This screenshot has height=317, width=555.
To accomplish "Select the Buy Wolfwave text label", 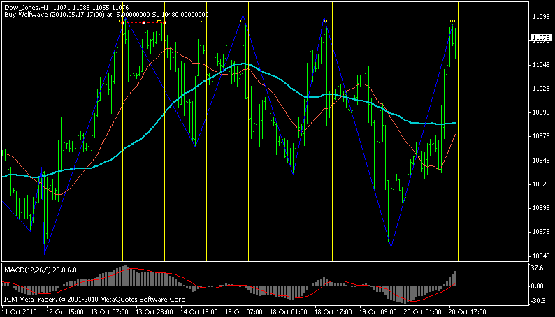I will pyautogui.click(x=42, y=13).
